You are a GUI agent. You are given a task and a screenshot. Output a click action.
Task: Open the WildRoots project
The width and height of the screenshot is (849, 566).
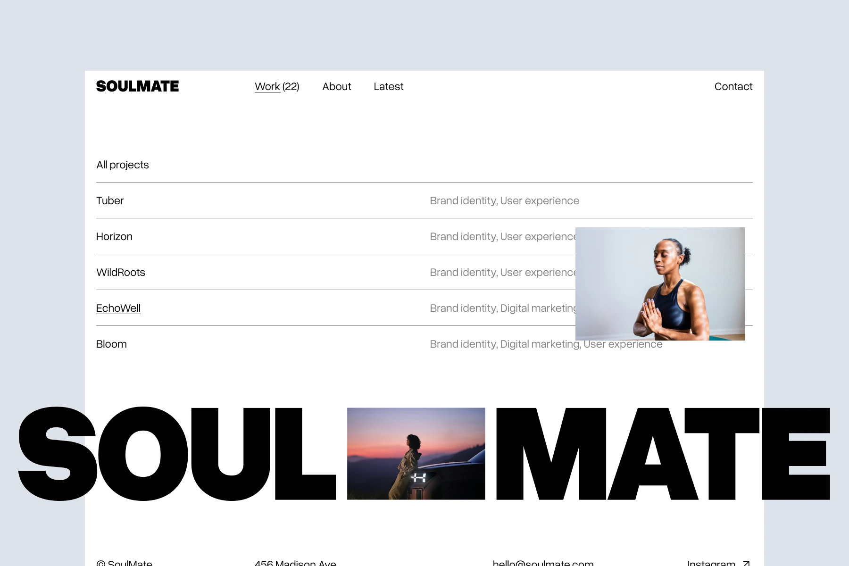coord(120,272)
